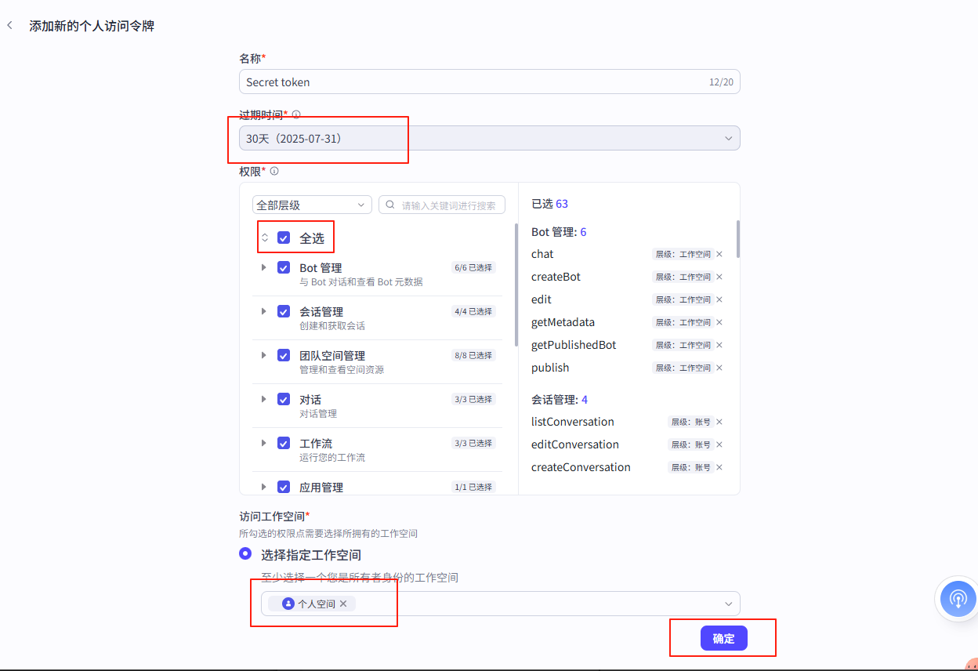Remove the chat permission via its X icon
978x671 pixels.
coord(719,254)
